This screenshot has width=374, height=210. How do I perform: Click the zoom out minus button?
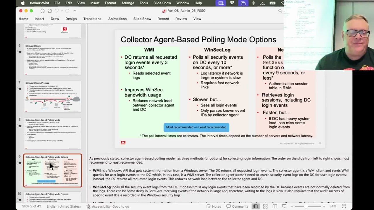pos(292,206)
